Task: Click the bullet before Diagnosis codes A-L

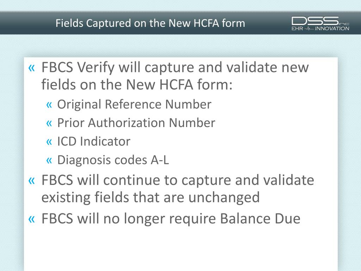Action: tap(49, 160)
